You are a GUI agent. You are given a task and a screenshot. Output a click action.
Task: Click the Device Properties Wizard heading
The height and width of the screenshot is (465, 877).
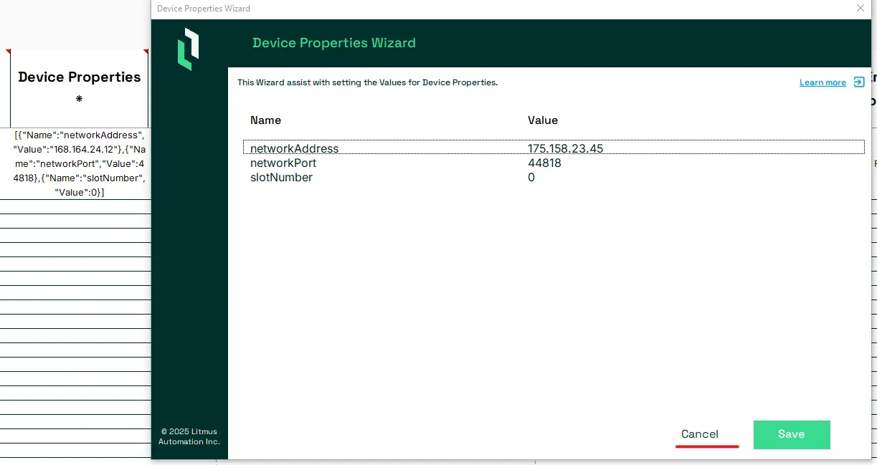[334, 43]
